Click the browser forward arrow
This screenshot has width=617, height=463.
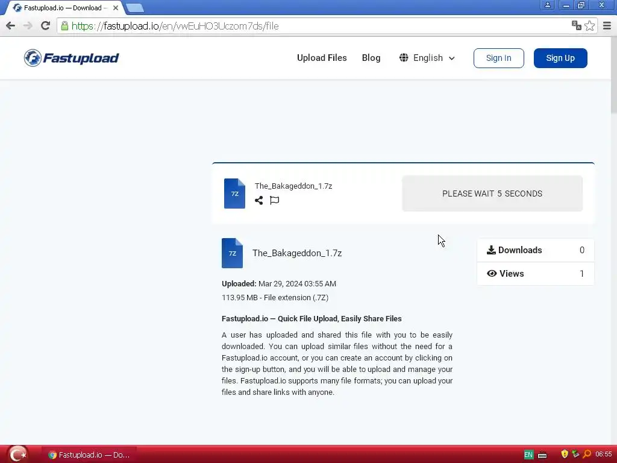click(28, 26)
